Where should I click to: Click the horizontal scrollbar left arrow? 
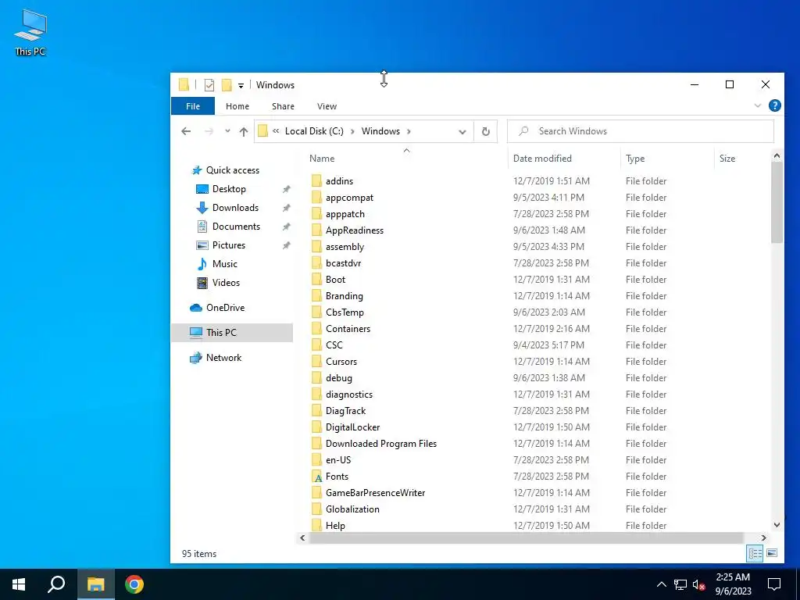302,537
